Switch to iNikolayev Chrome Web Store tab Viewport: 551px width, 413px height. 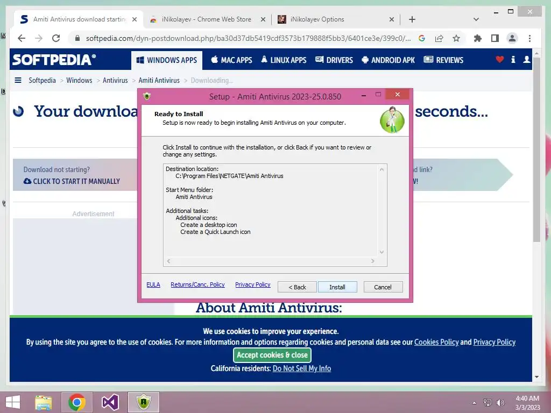click(x=207, y=19)
